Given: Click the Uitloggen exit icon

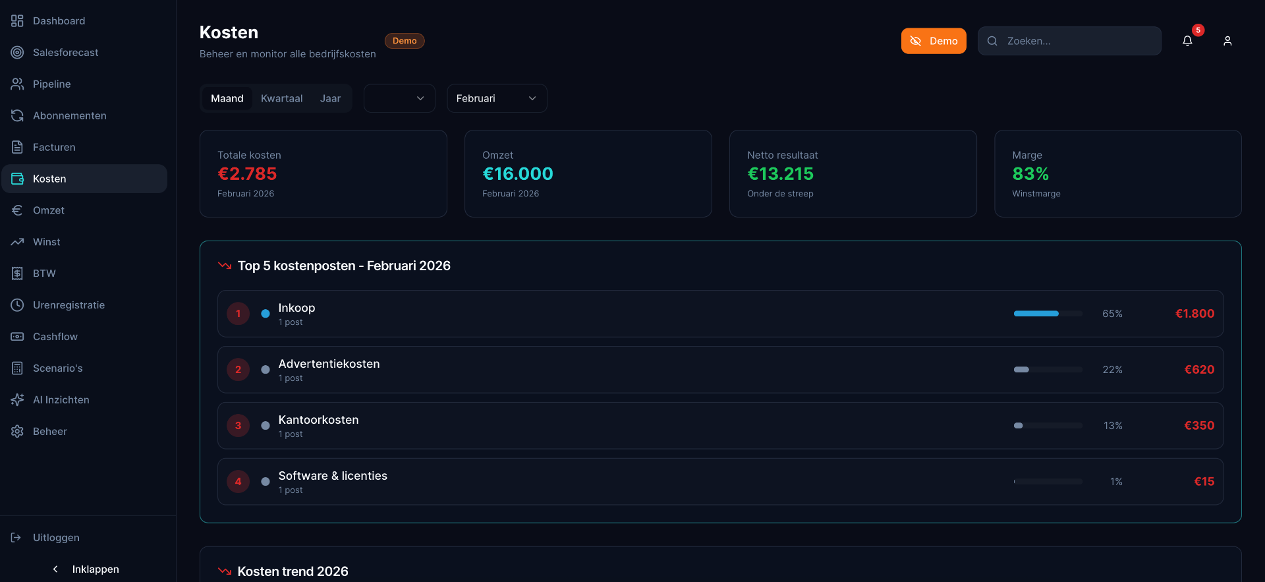Looking at the screenshot, I should coord(16,538).
